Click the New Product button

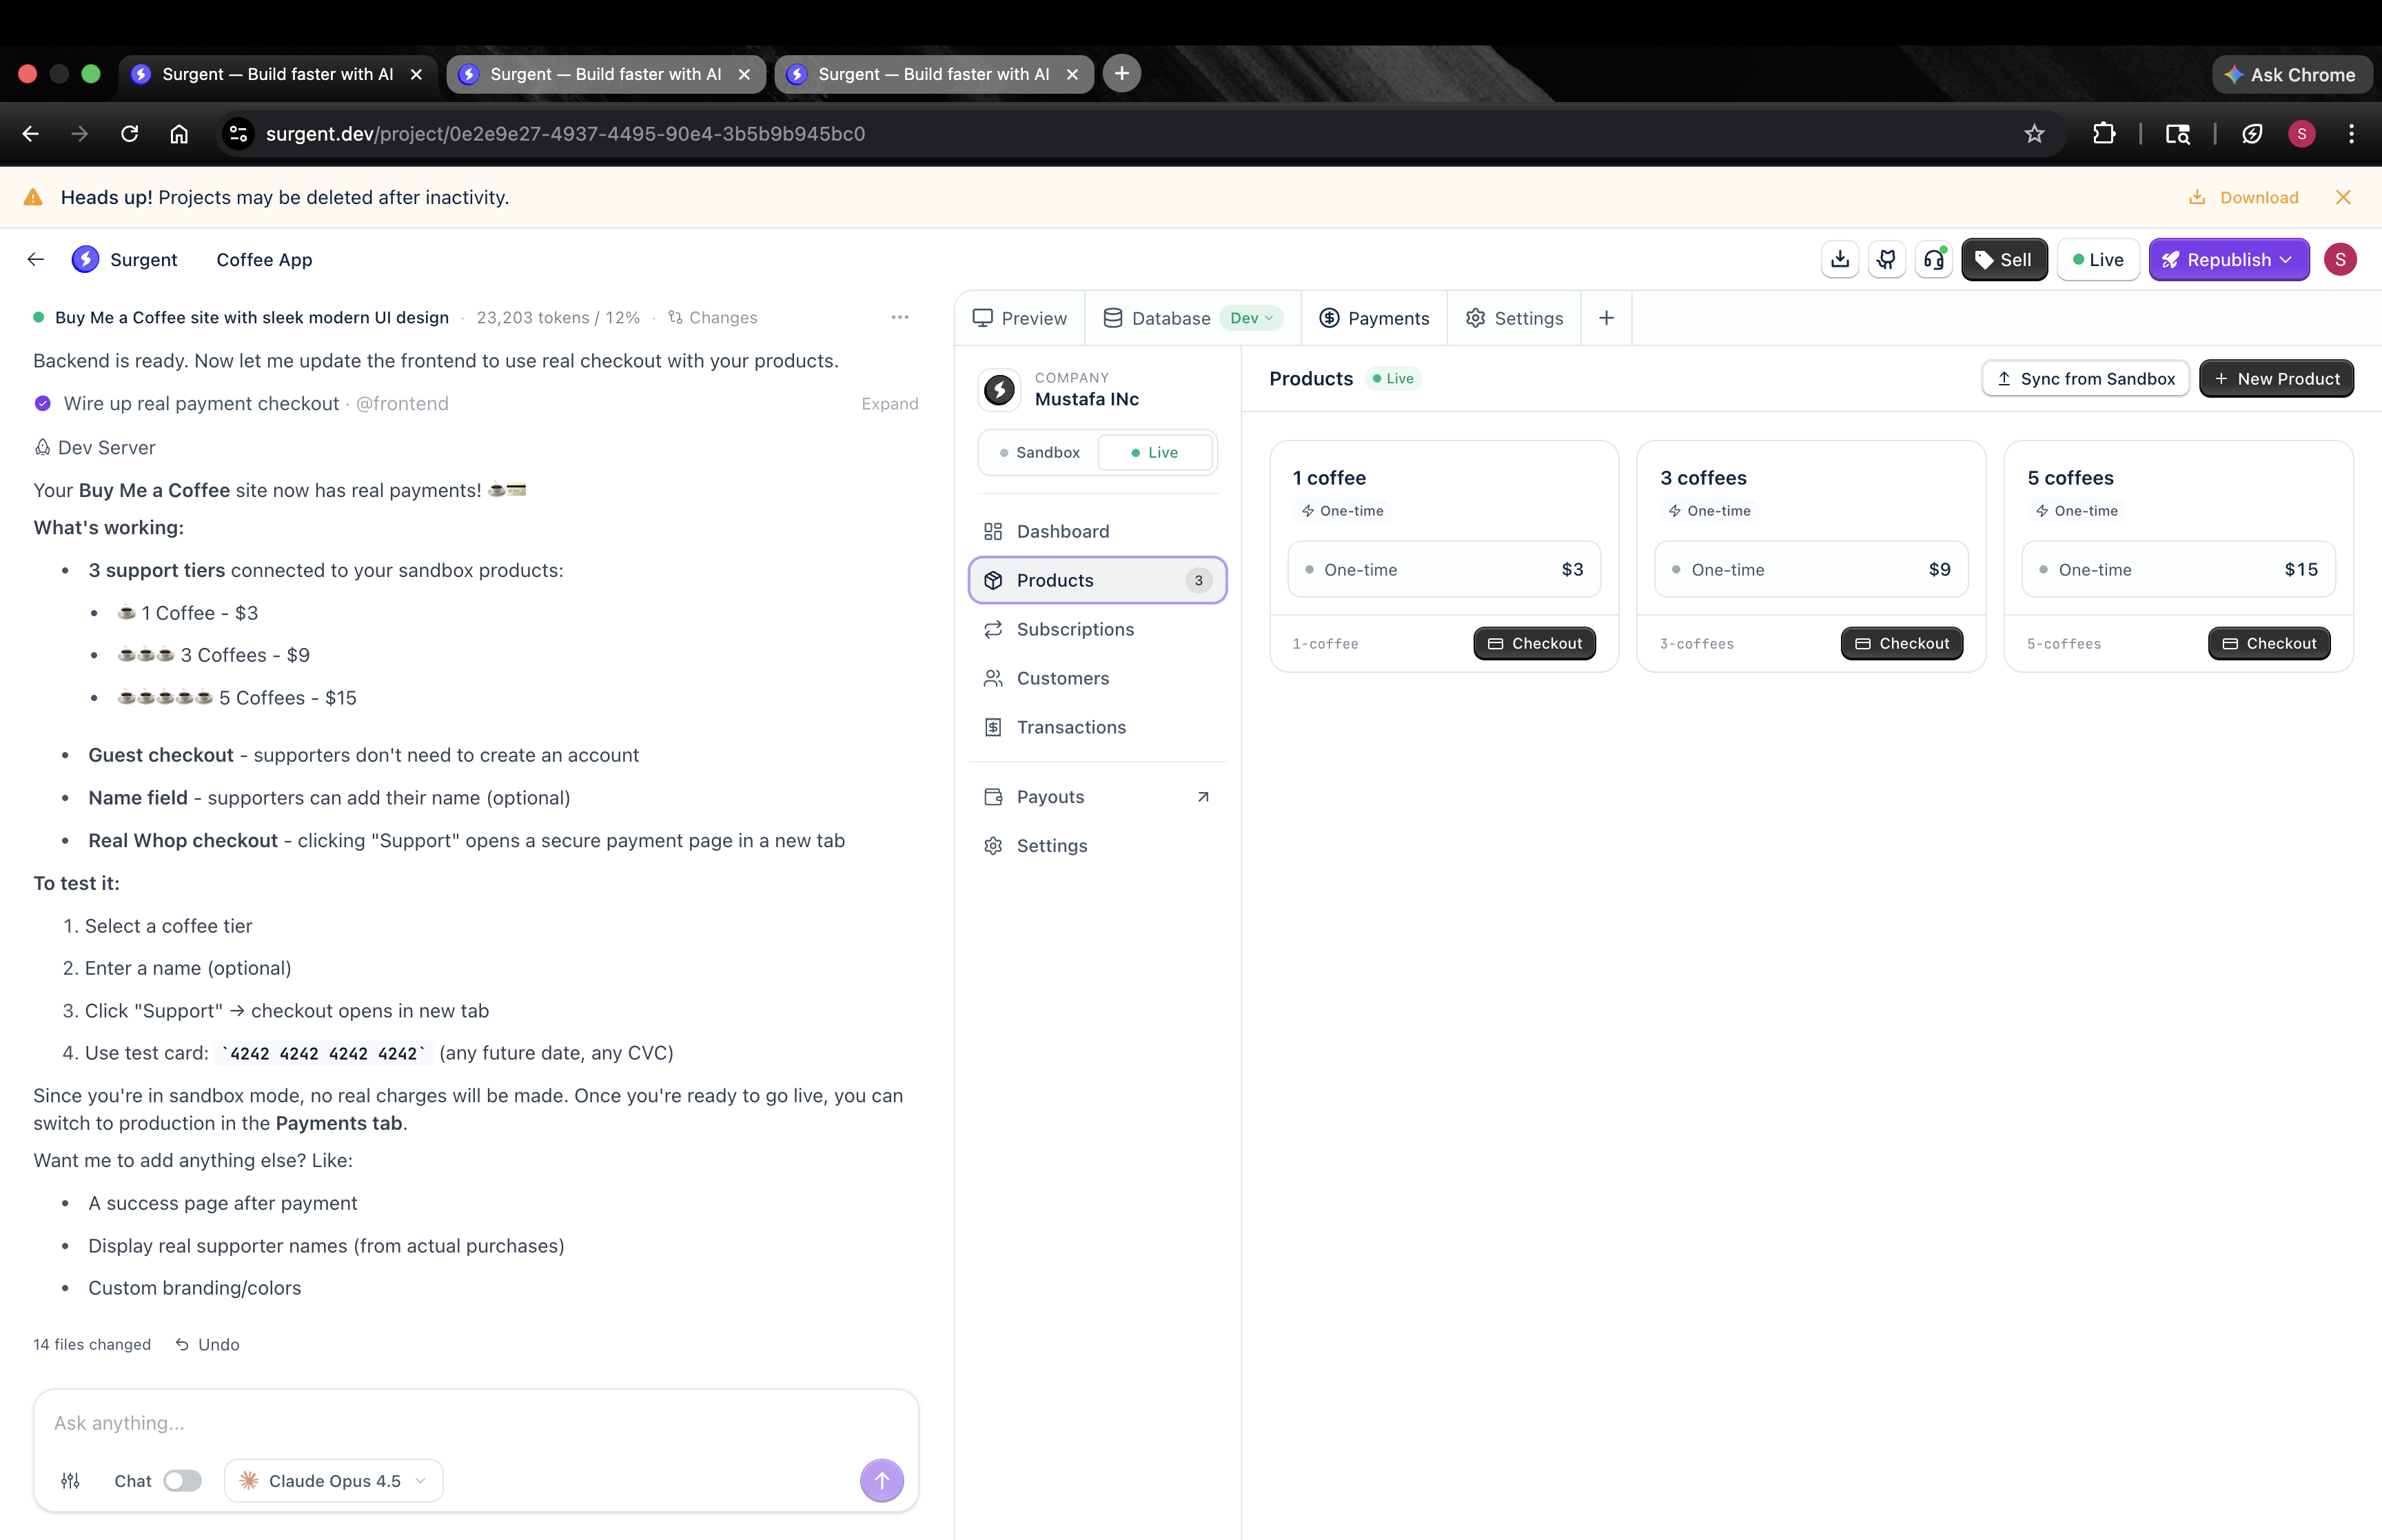pos(2276,379)
